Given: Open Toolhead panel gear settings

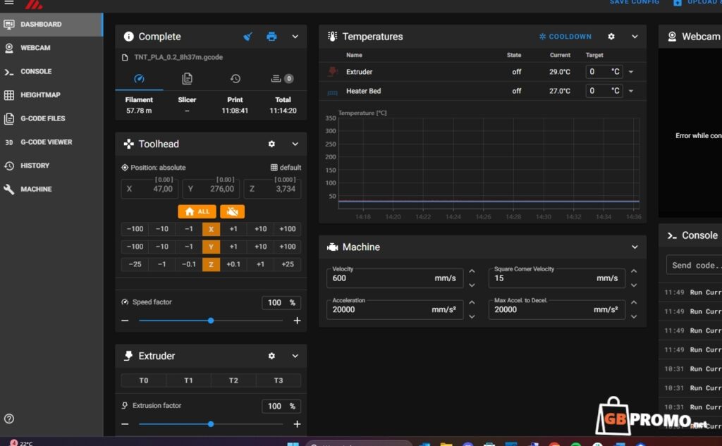Looking at the screenshot, I should pyautogui.click(x=271, y=144).
